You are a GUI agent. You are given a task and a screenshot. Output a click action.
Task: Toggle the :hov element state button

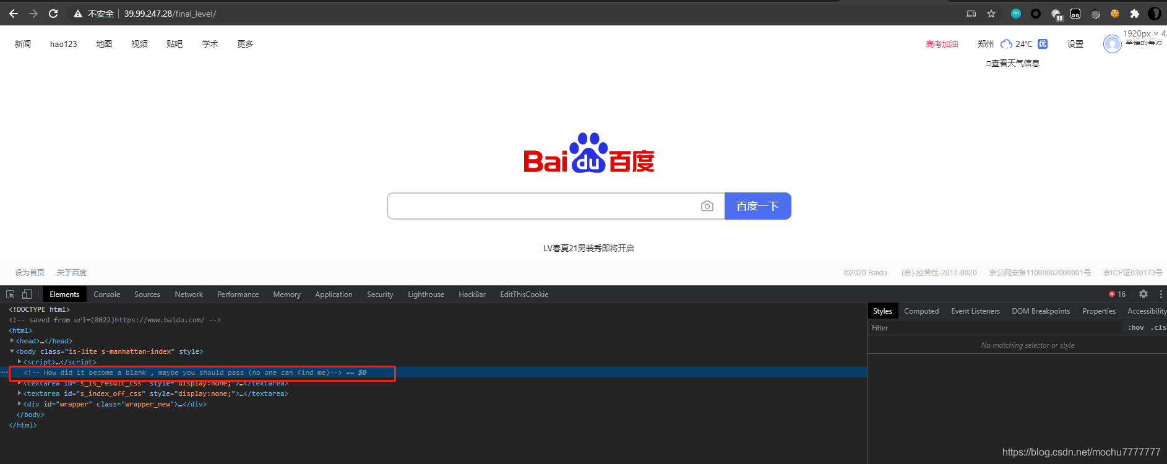click(x=1136, y=328)
